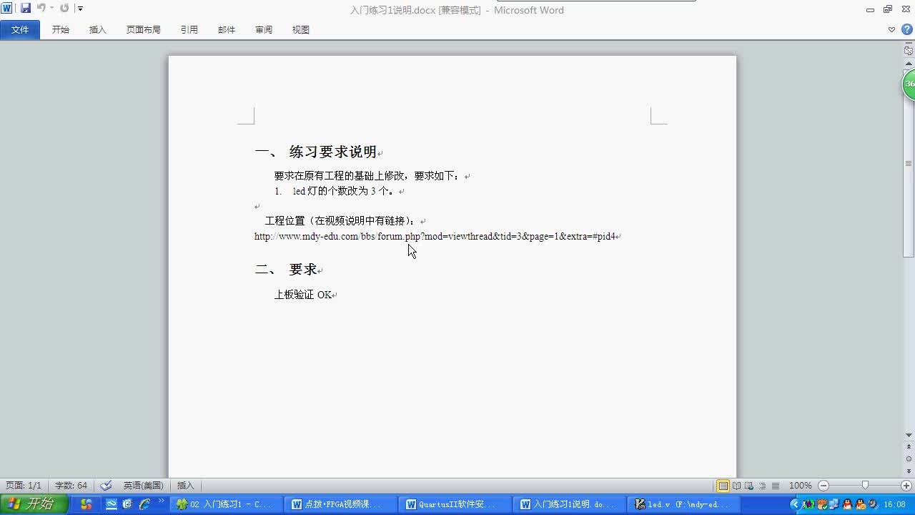The height and width of the screenshot is (515, 915).
Task: Click the green 36 floating badge
Action: click(909, 84)
